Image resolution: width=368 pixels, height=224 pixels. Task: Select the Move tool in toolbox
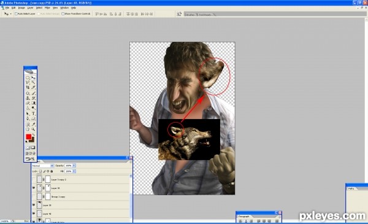coord(33,77)
